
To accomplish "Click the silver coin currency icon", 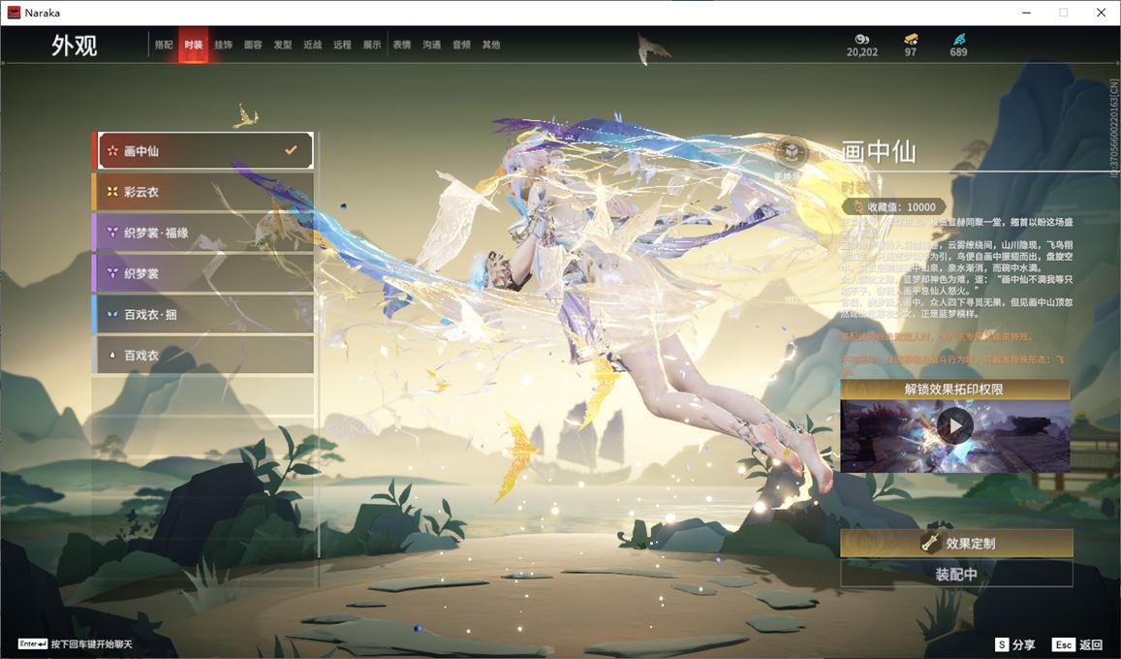I will 861,40.
